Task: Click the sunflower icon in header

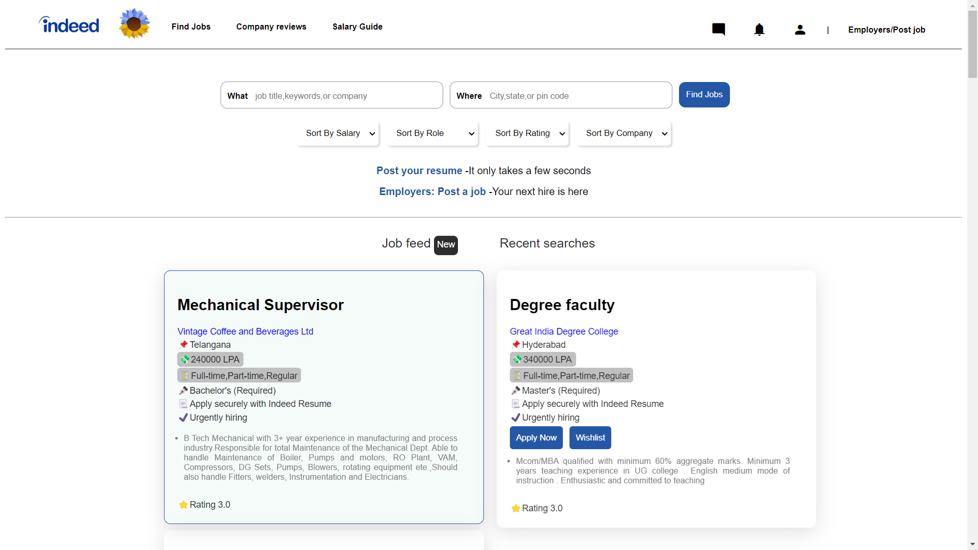Action: [x=134, y=23]
